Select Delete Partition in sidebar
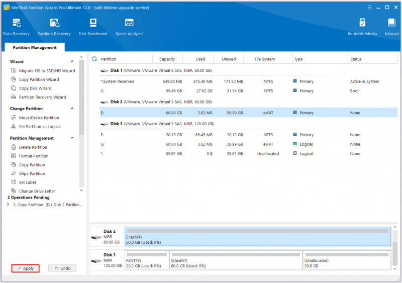The width and height of the screenshot is (402, 283). (x=33, y=147)
